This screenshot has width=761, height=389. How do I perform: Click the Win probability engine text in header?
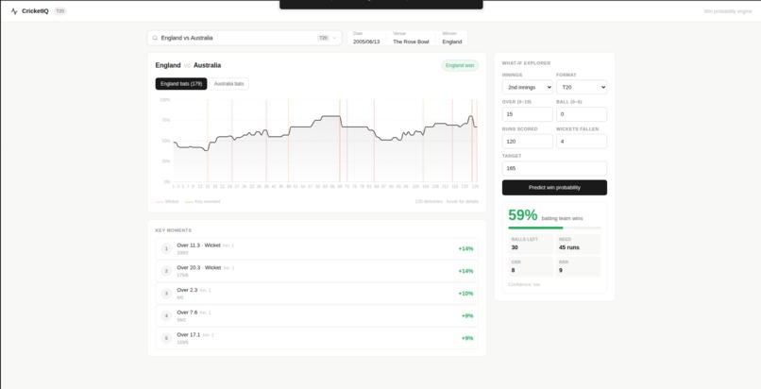(728, 11)
